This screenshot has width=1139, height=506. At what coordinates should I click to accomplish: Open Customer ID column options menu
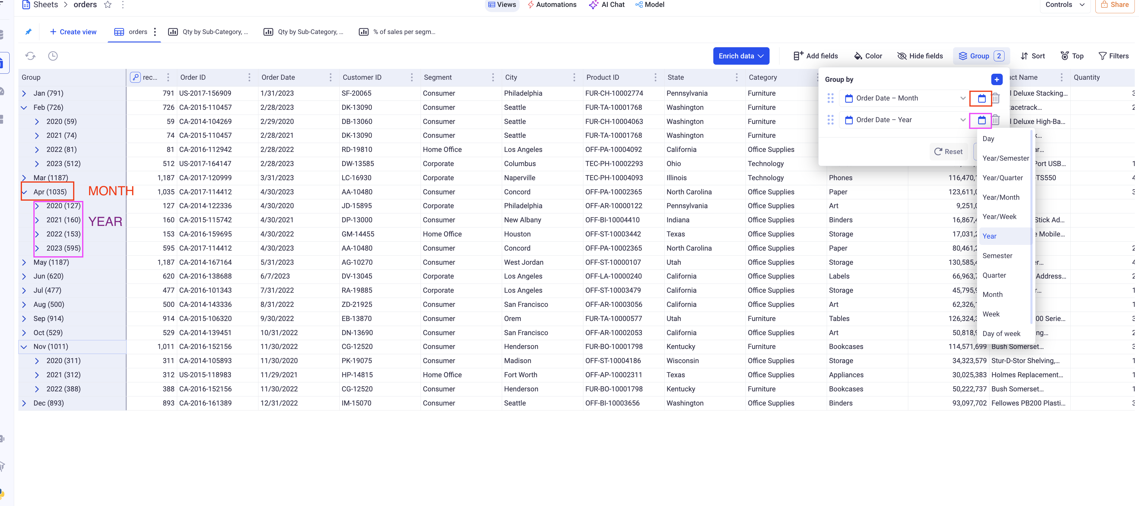[x=412, y=77]
